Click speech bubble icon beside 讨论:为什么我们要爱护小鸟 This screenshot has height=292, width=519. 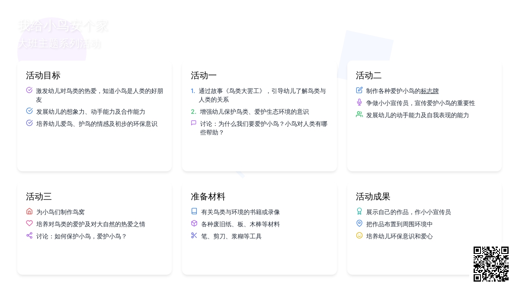pos(194,123)
